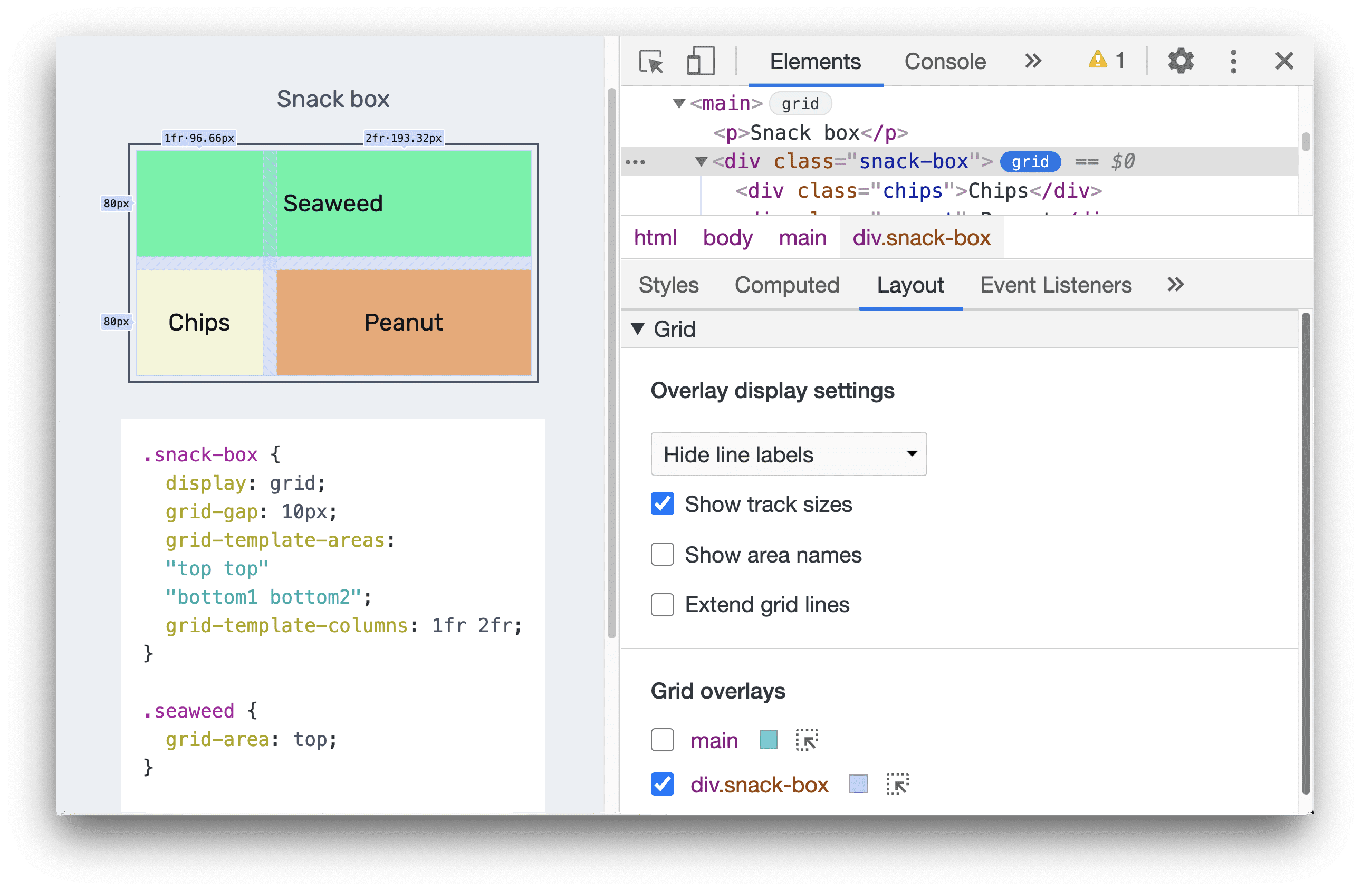Viewport: 1362px width, 891px height.
Task: Enable Show area names checkbox
Action: (659, 554)
